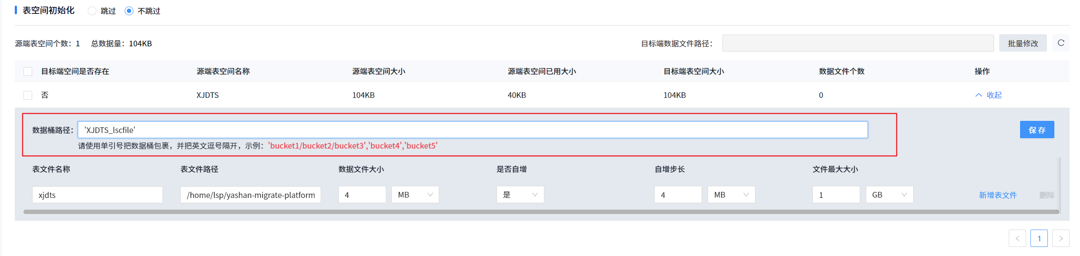Click the 表文件名称 field containing xjdts
The width and height of the screenshot is (1080, 256).
coord(97,195)
